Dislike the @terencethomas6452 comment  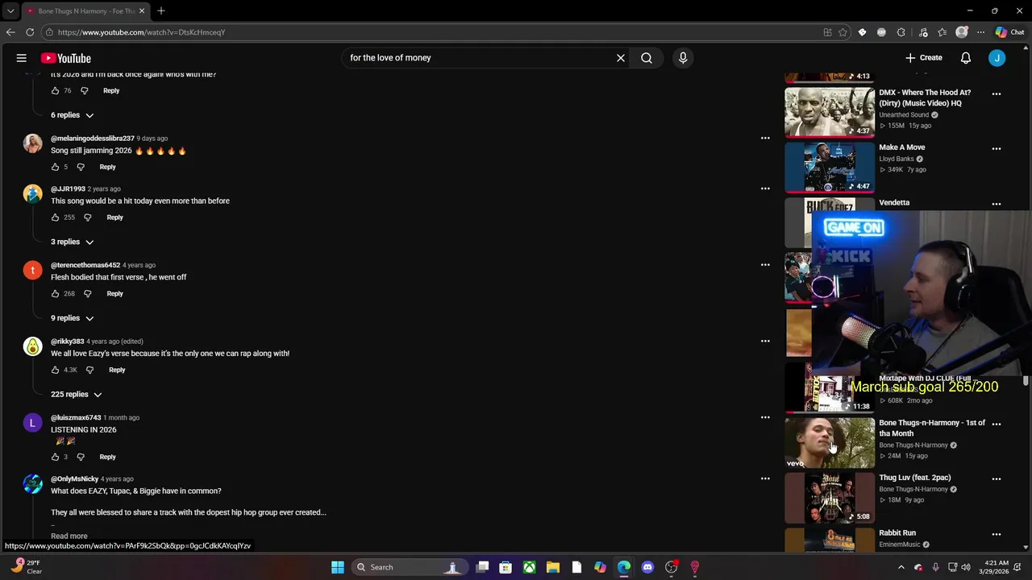click(88, 294)
